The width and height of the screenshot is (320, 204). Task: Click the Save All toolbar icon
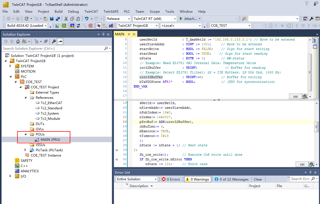pos(58,19)
